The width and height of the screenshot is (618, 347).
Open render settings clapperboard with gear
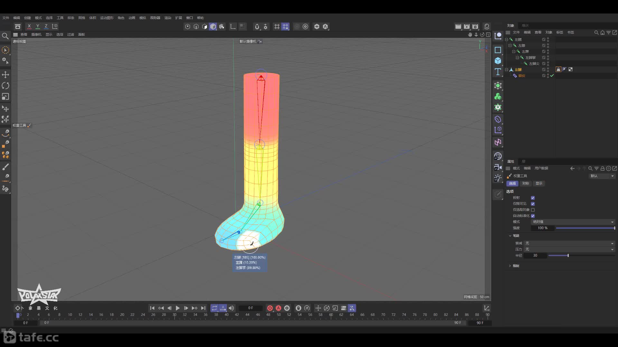[475, 26]
